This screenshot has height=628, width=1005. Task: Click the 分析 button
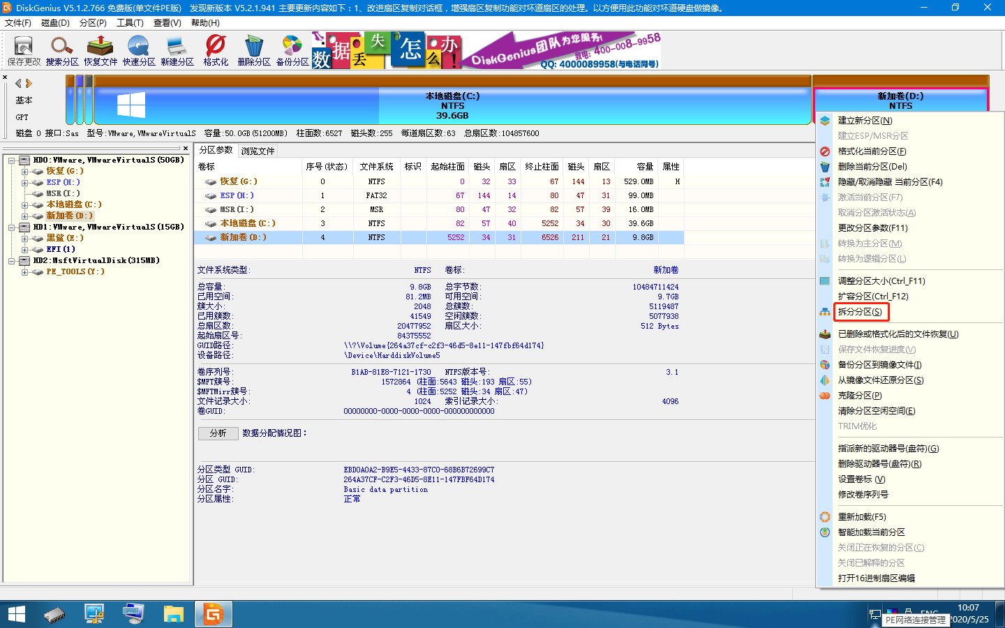218,433
